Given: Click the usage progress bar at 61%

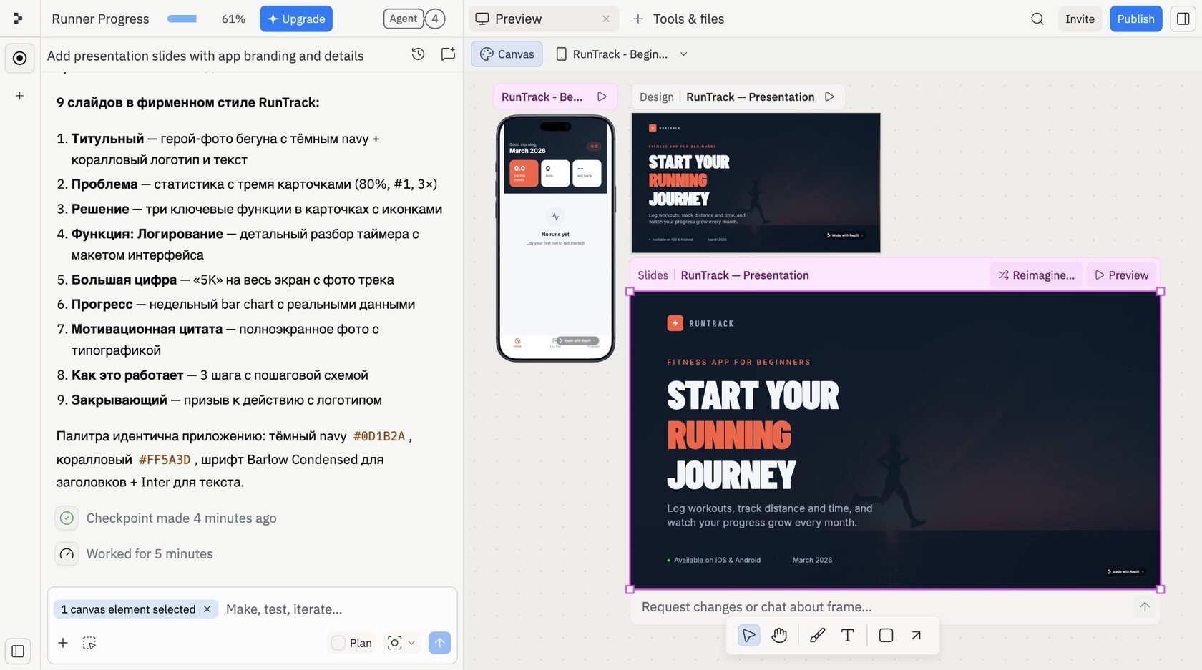Looking at the screenshot, I should point(182,19).
